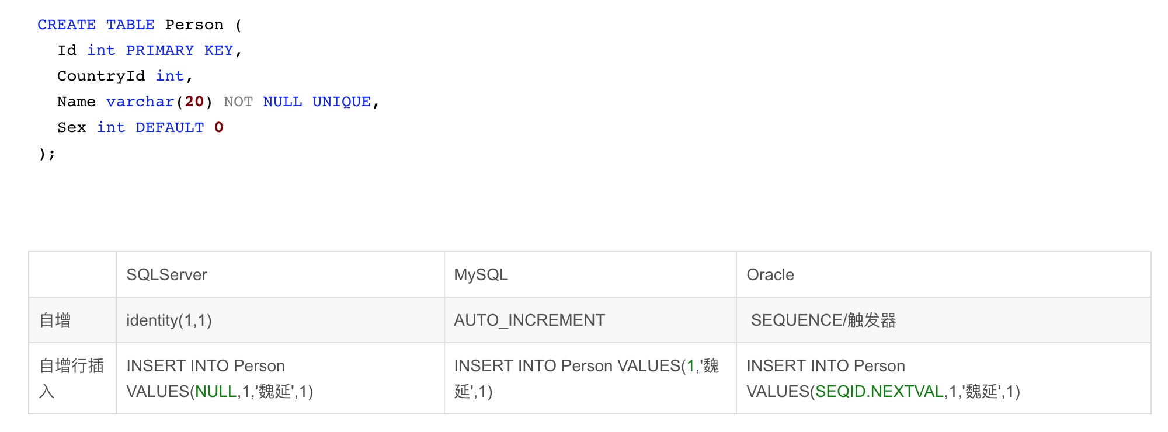
Task: Click the green SEQID.NEXTVAL text
Action: pos(880,392)
